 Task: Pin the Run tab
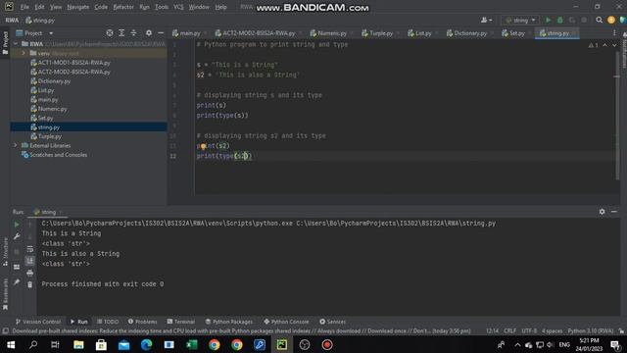pyautogui.click(x=17, y=282)
